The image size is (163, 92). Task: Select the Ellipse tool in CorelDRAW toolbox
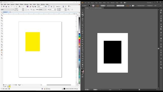click(x=2, y=31)
